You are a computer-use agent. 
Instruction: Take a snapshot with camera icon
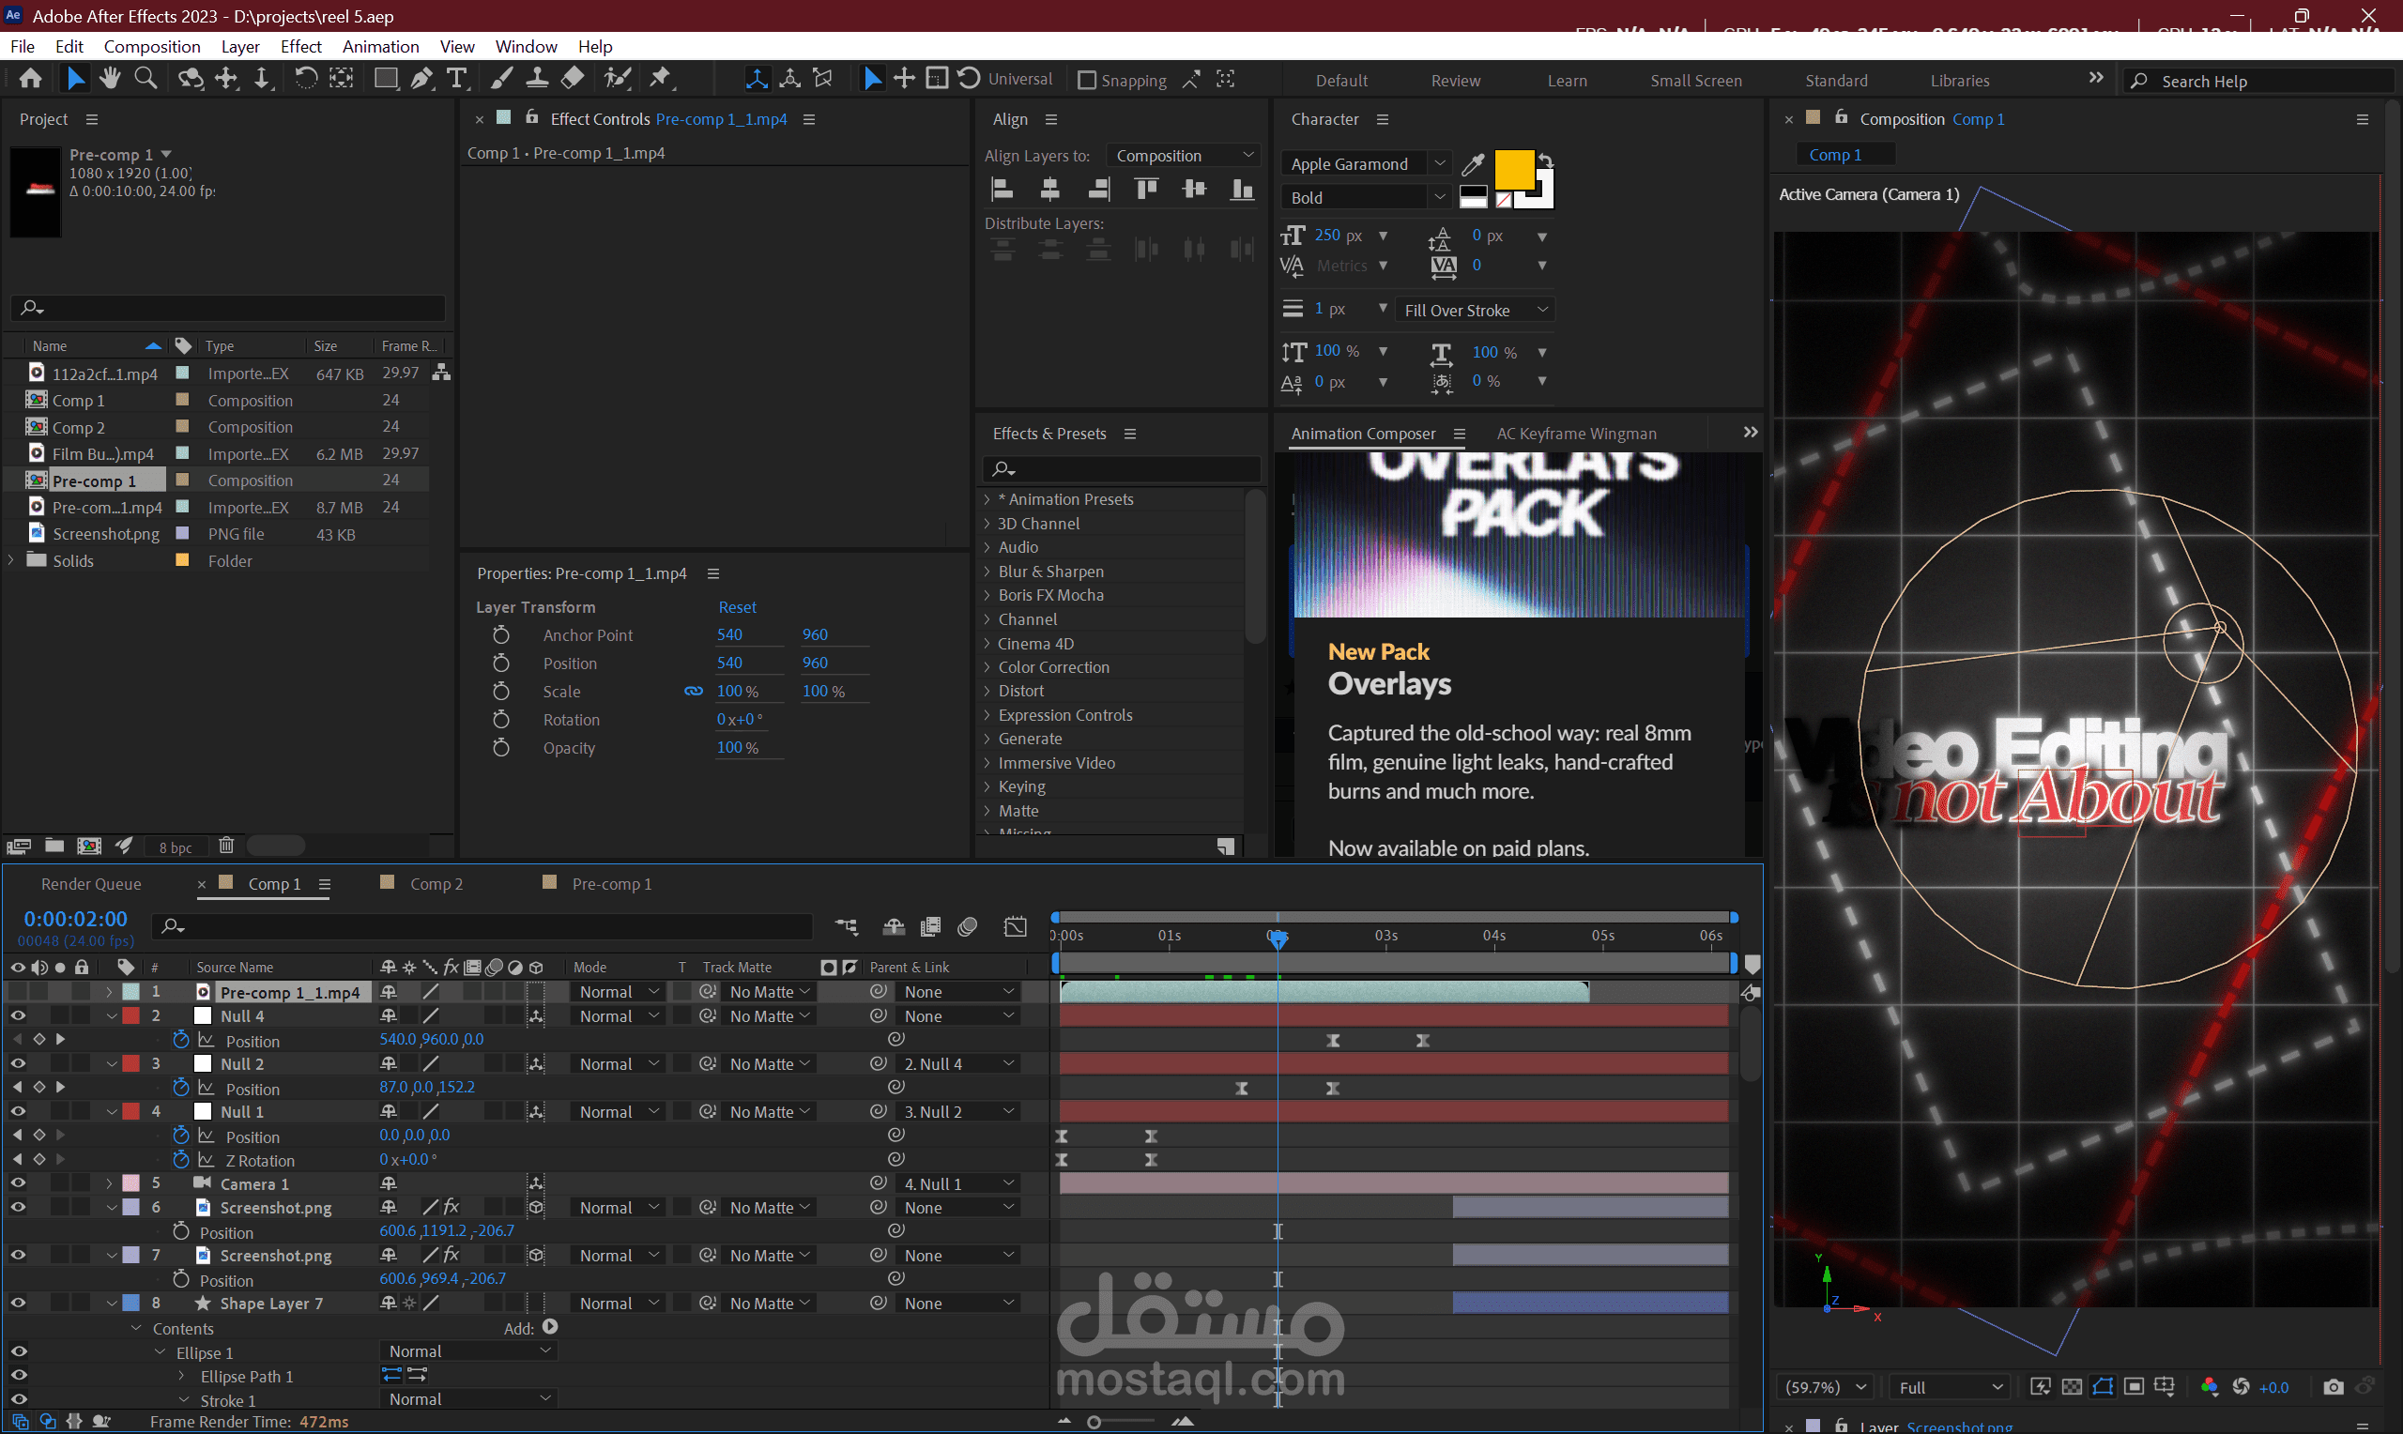2333,1387
